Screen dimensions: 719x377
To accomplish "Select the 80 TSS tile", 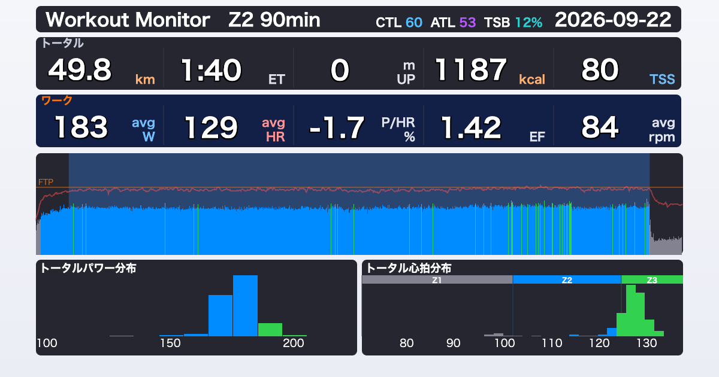I will coord(618,70).
